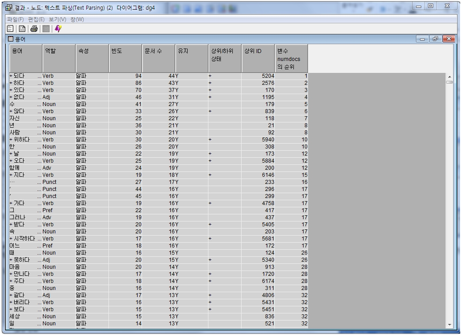The image size is (462, 335).
Task: Click the vertical scrollbar thumb
Action: click(x=449, y=82)
